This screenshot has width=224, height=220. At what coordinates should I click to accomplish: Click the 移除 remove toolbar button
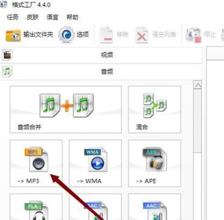pos(114,35)
